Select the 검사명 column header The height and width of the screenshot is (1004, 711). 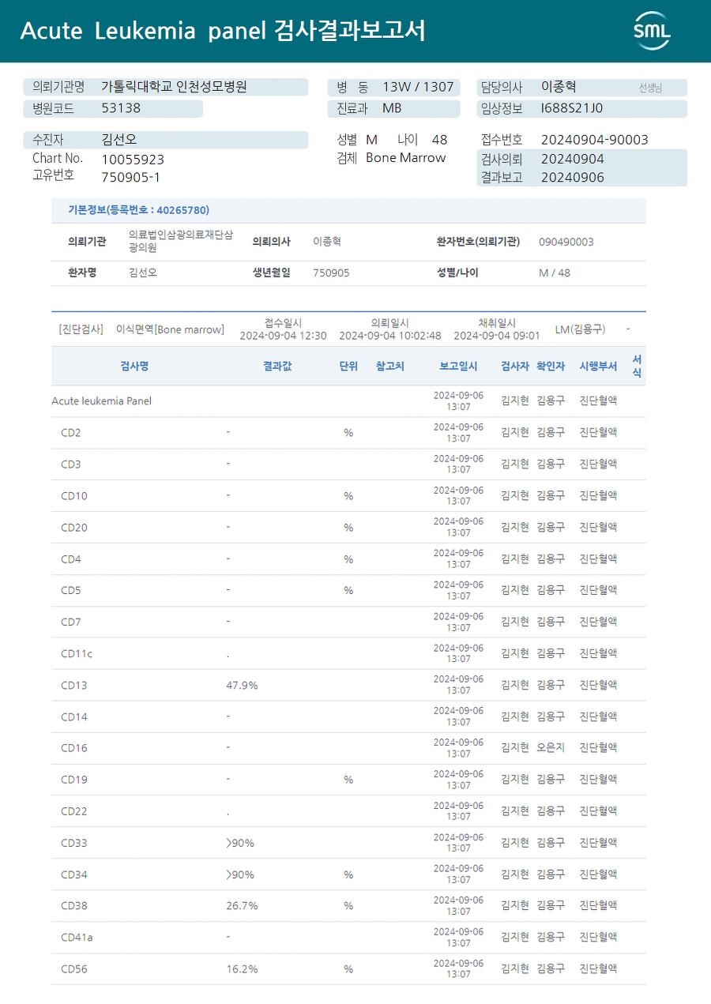coord(134,366)
